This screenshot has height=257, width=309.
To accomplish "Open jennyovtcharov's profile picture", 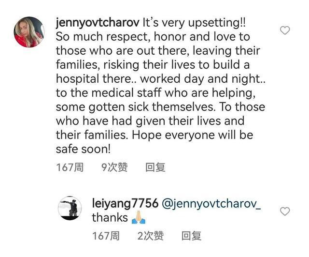I will [29, 32].
